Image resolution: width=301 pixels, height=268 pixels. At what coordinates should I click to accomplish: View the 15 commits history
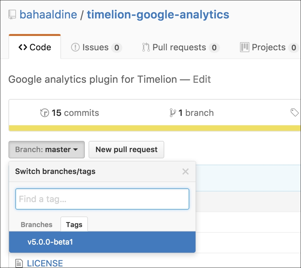[69, 113]
